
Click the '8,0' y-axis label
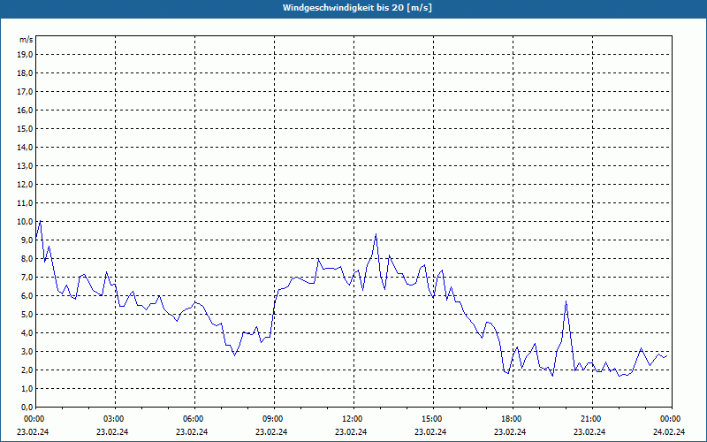pyautogui.click(x=27, y=258)
